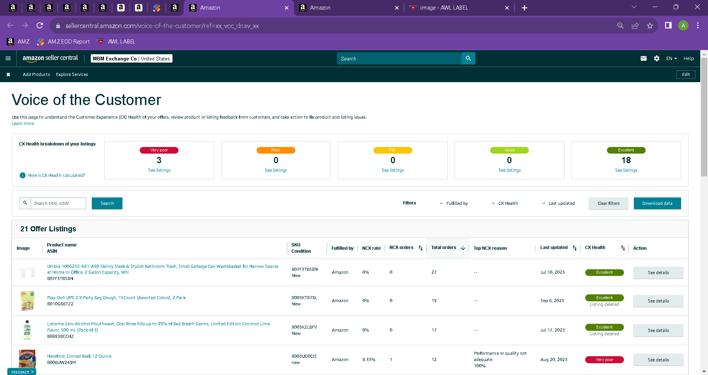The height and width of the screenshot is (375, 708).
Task: Click the mail messages icon
Action: pyautogui.click(x=643, y=58)
